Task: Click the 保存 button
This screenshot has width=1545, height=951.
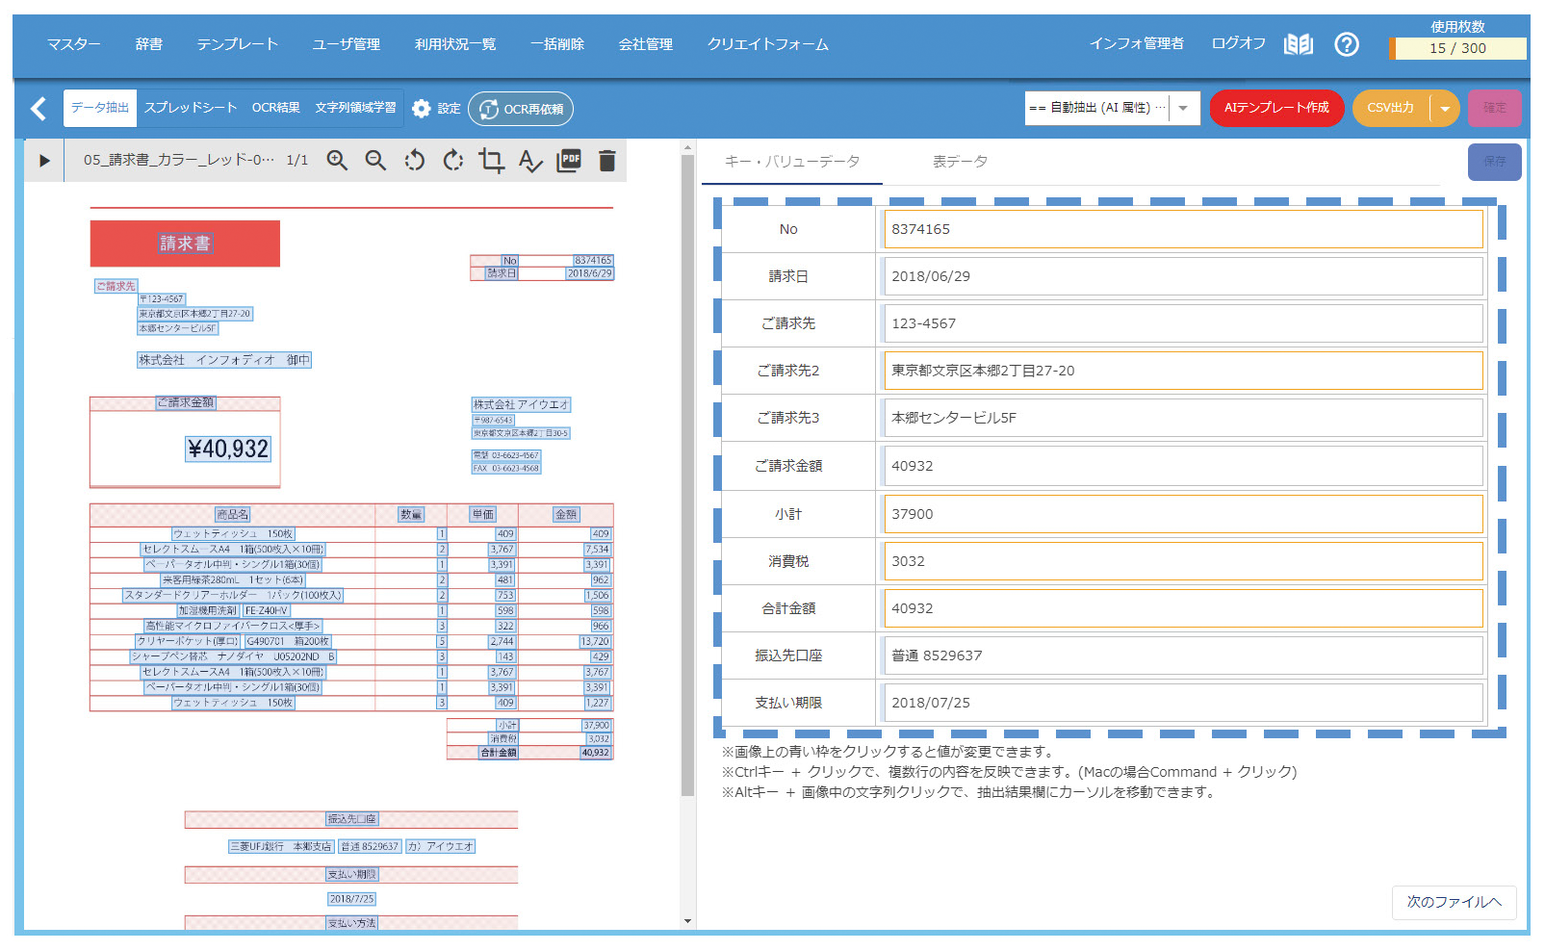Action: click(1495, 162)
